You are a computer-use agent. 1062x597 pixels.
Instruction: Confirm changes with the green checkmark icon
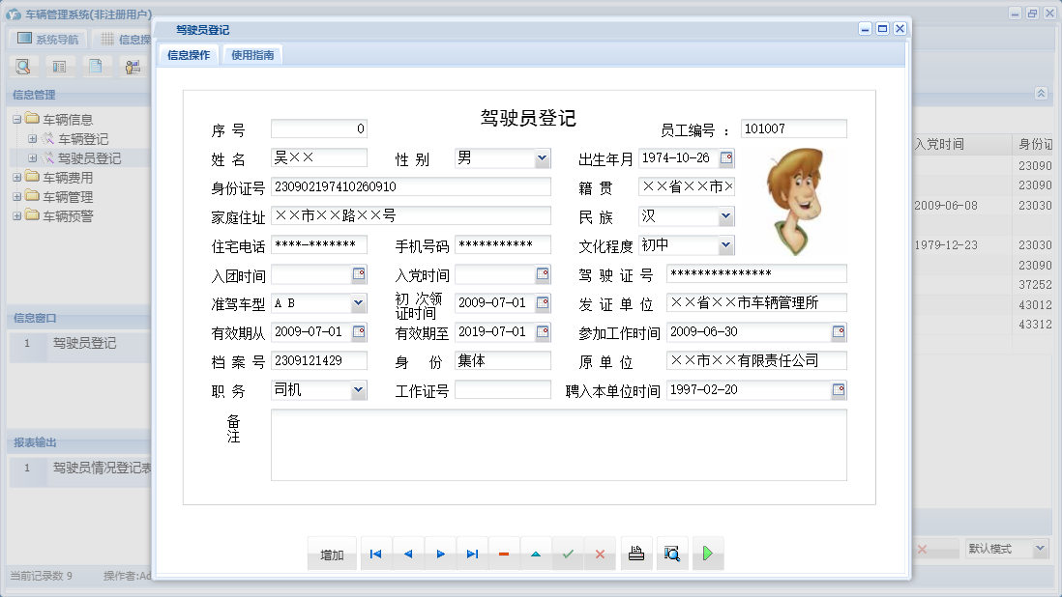click(568, 553)
